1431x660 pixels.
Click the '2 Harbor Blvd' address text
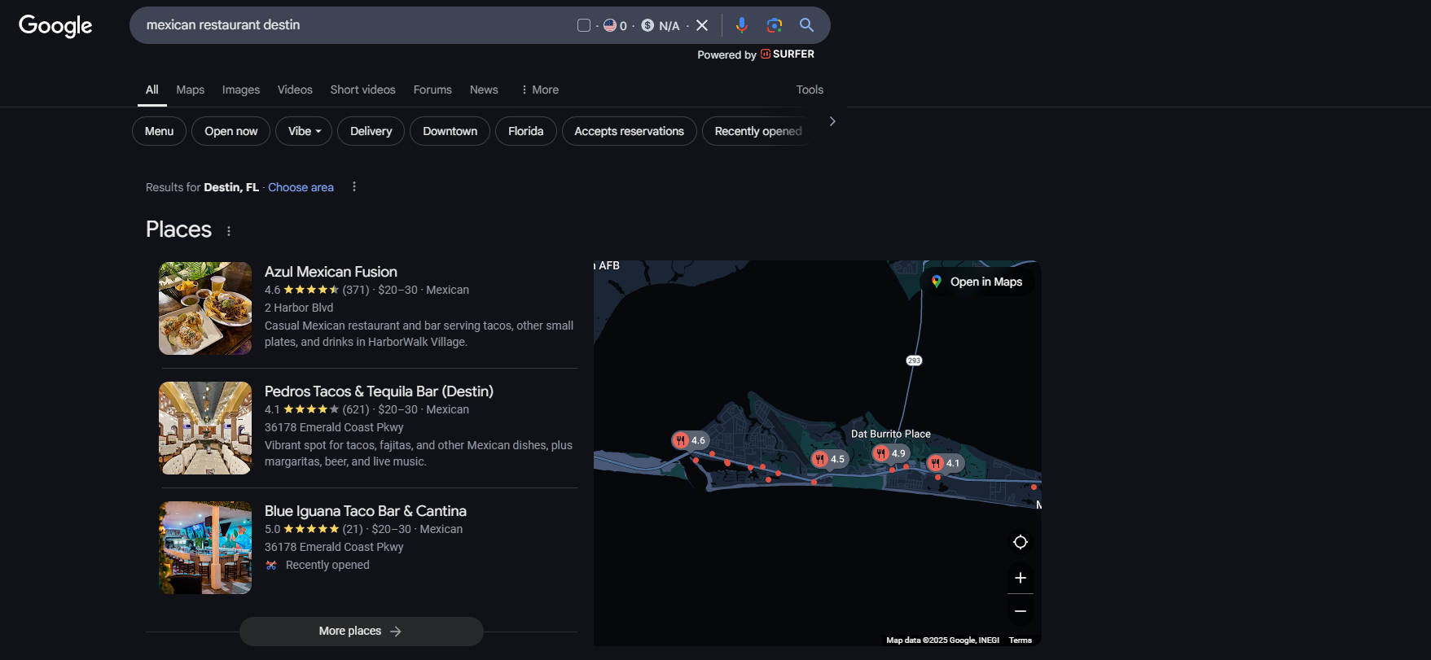coord(299,308)
